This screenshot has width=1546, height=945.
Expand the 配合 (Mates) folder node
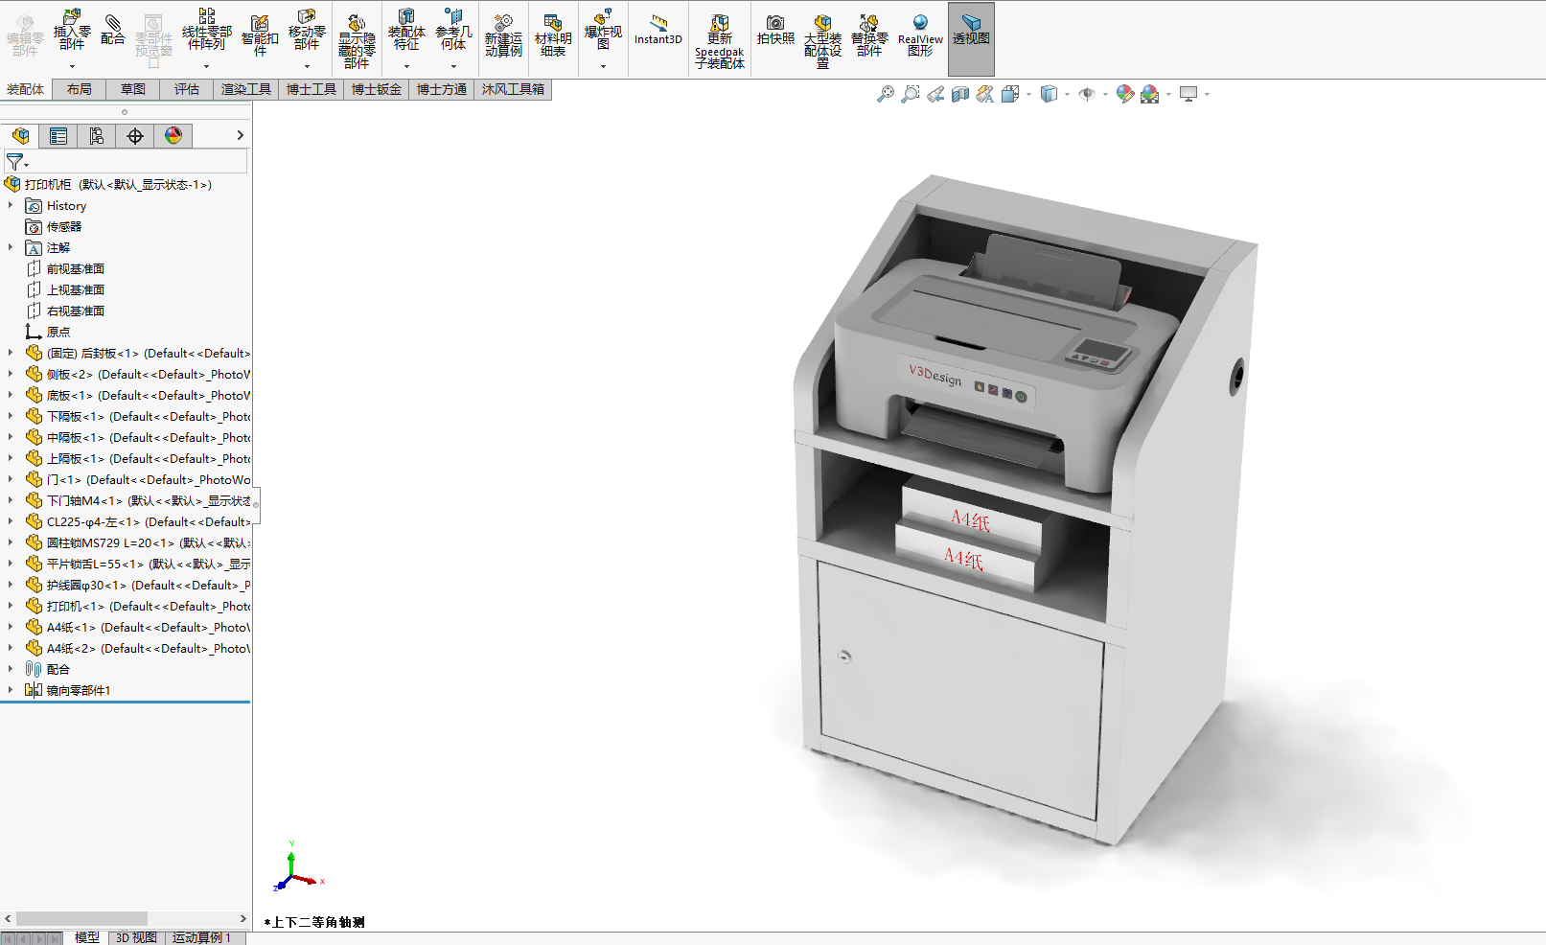click(11, 669)
